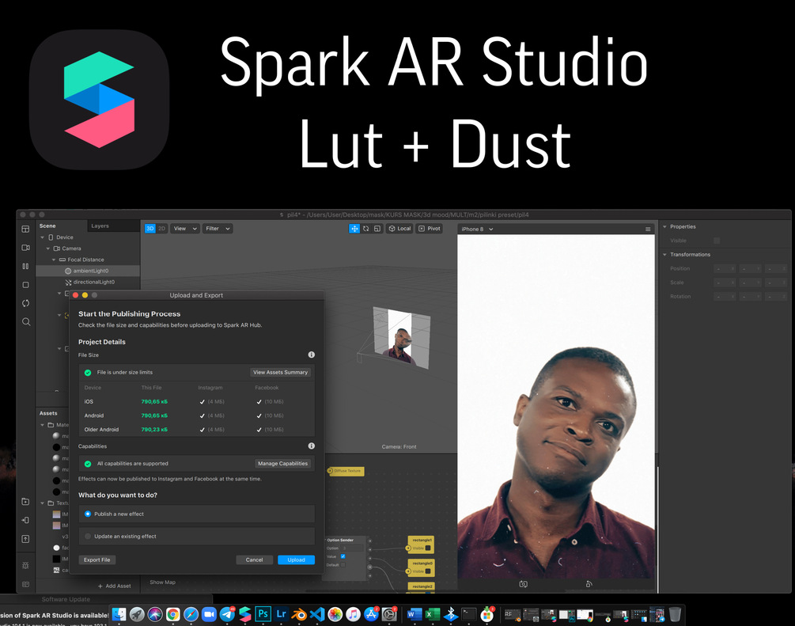Pause the preview with the pause icon
This screenshot has height=626, width=795.
coord(25,266)
